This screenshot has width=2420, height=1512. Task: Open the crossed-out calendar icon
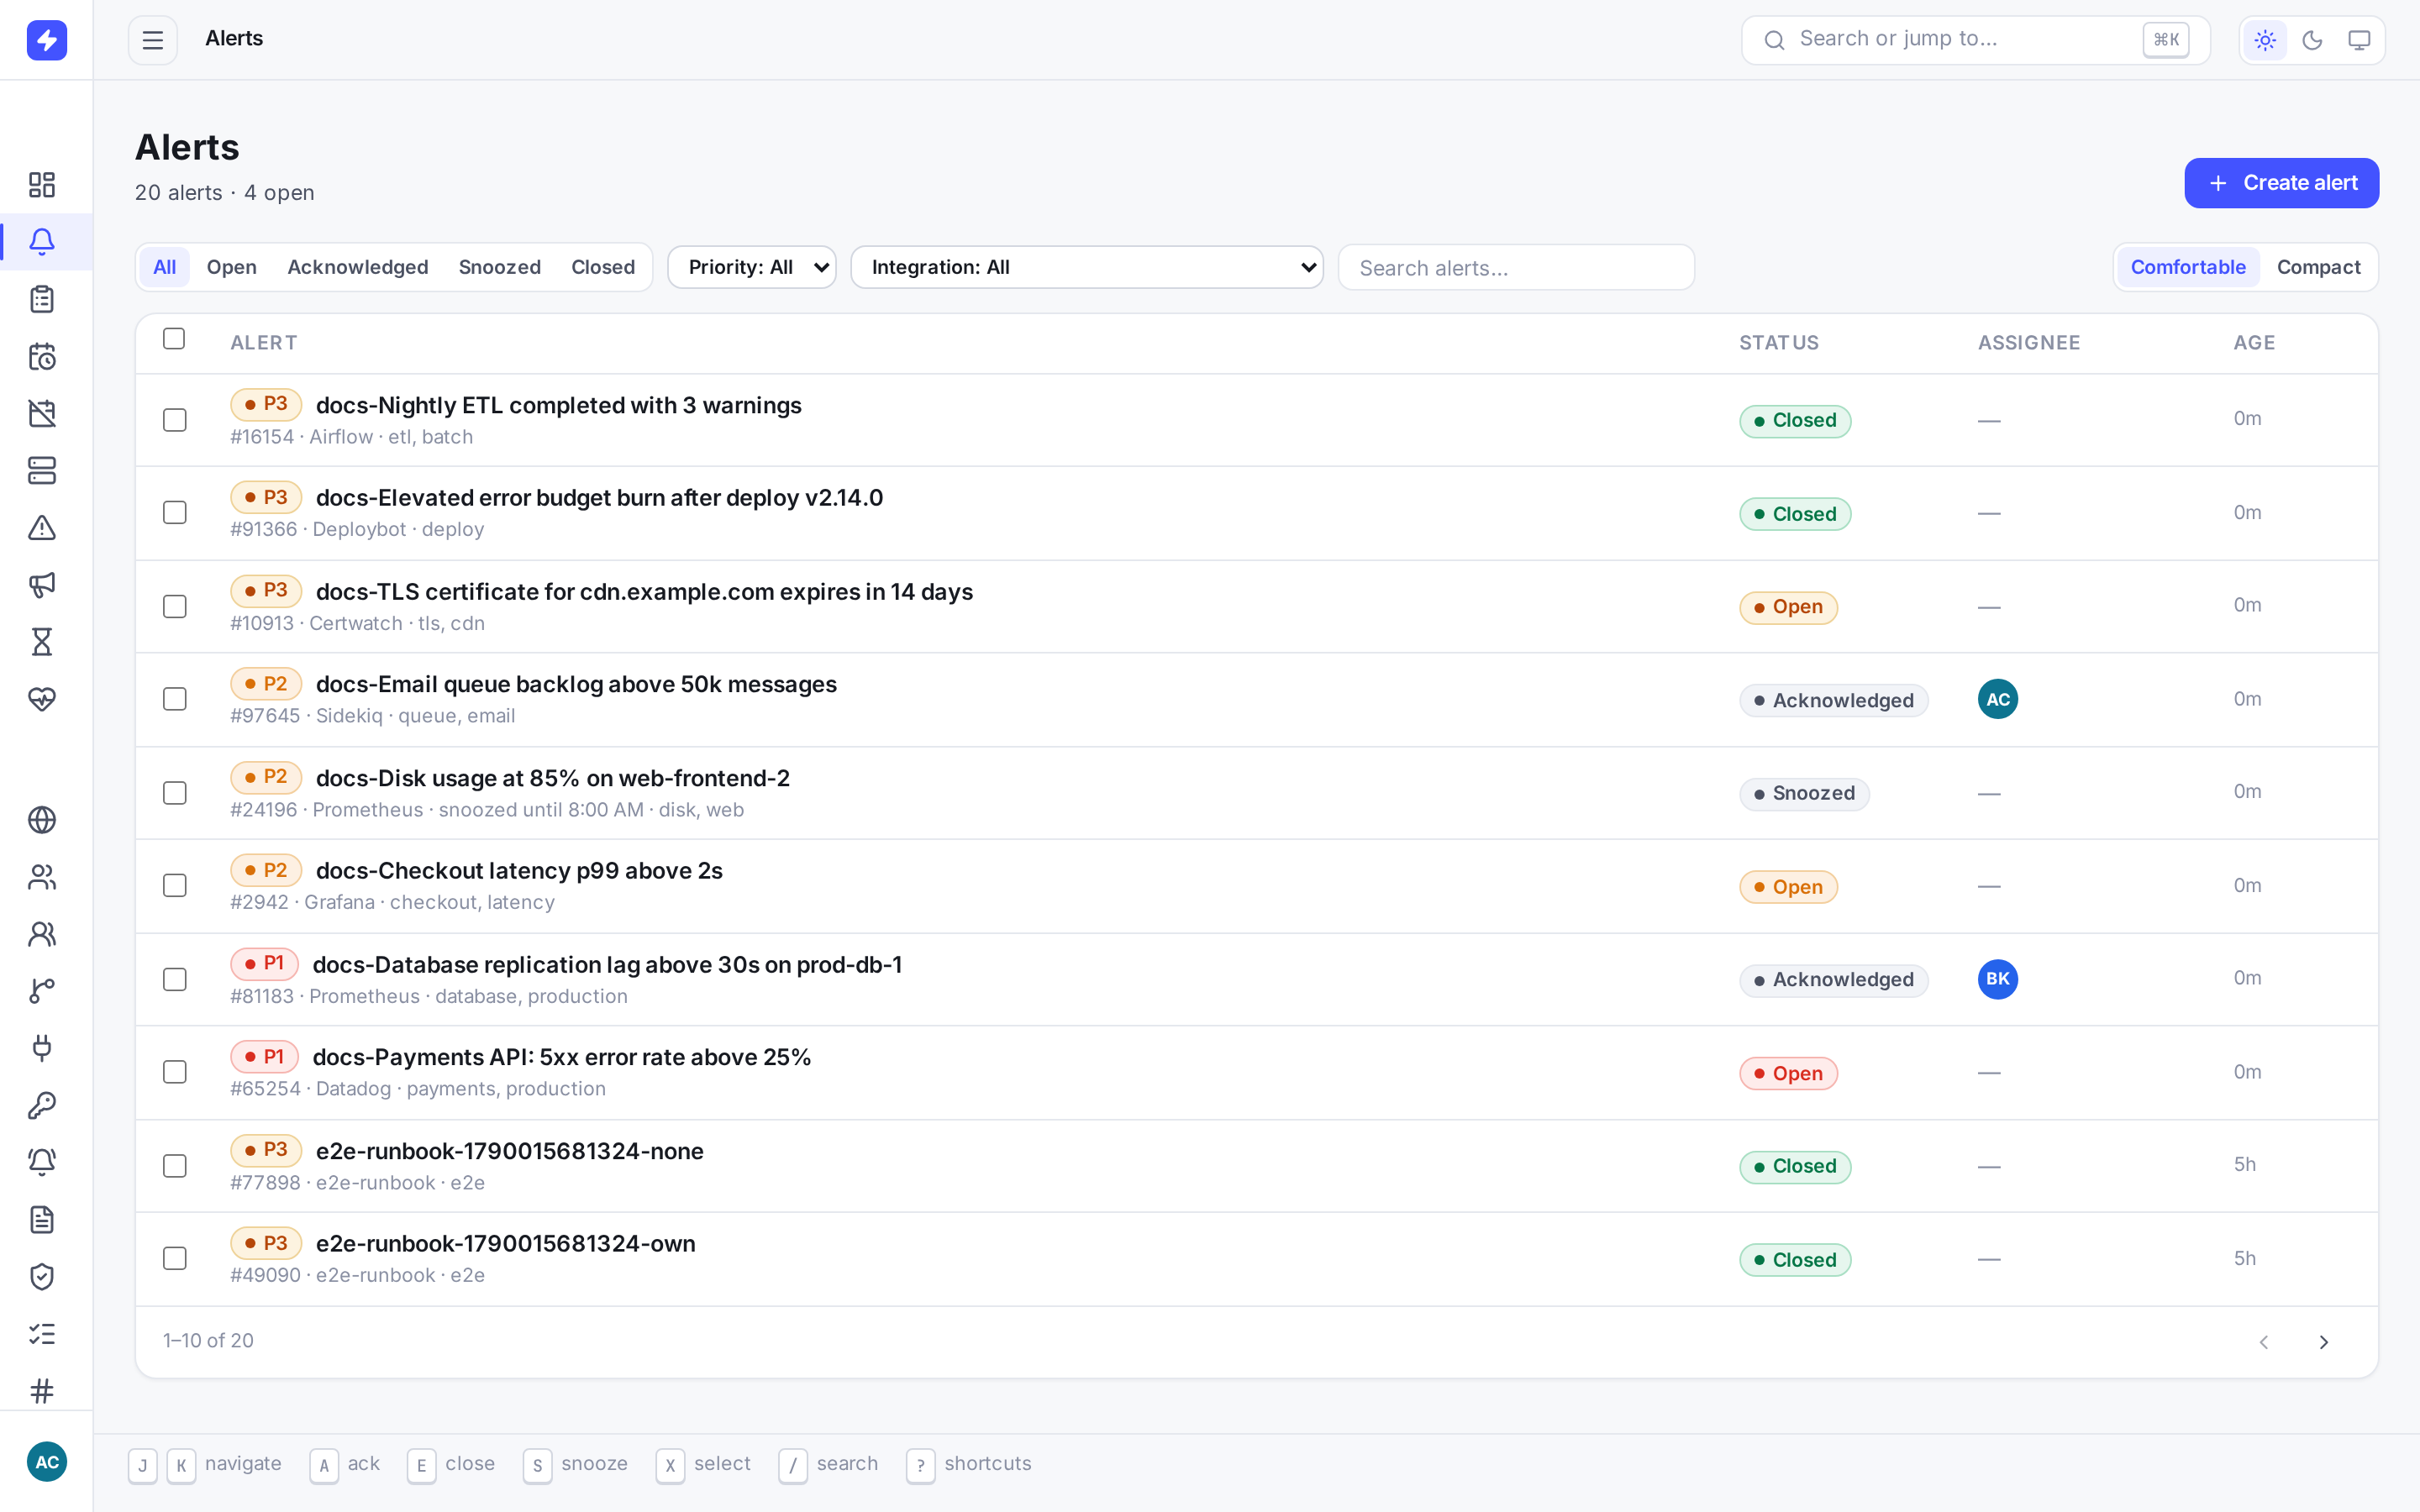42,413
